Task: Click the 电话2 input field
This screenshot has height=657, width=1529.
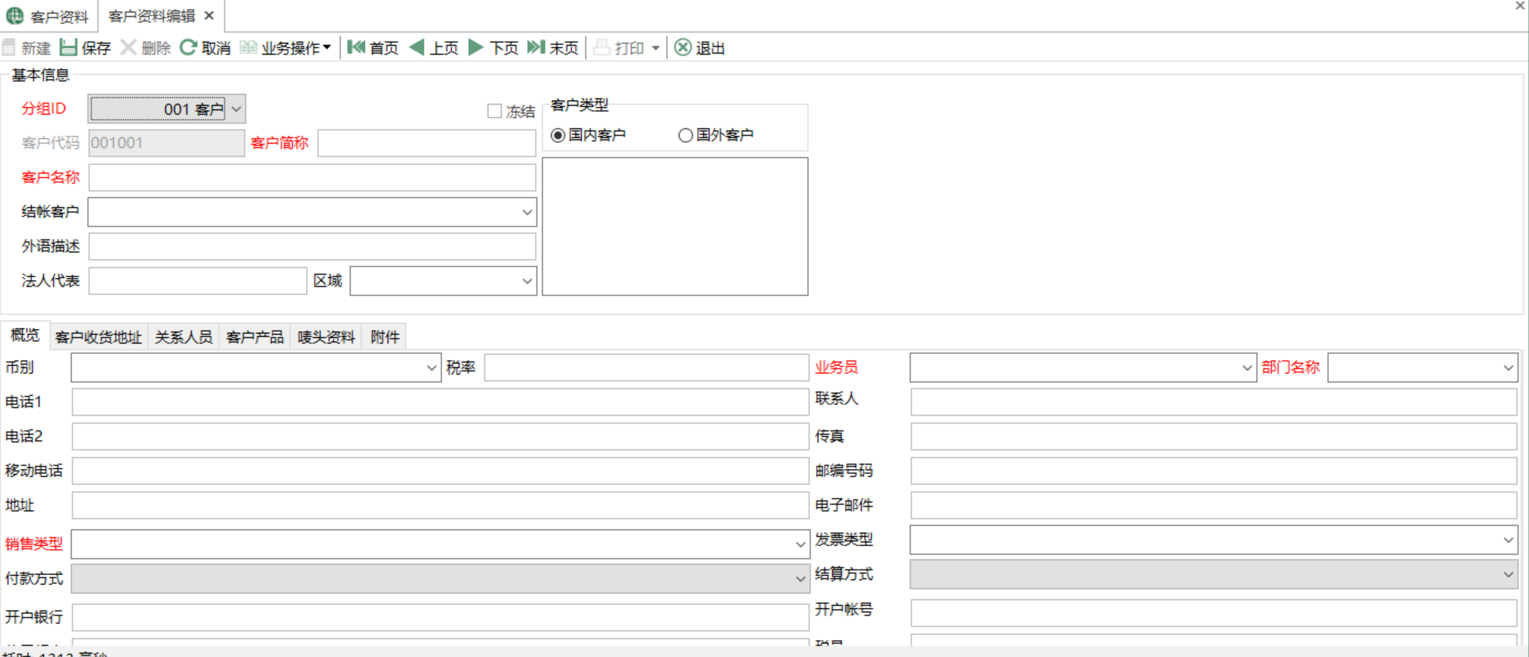Action: [x=440, y=437]
